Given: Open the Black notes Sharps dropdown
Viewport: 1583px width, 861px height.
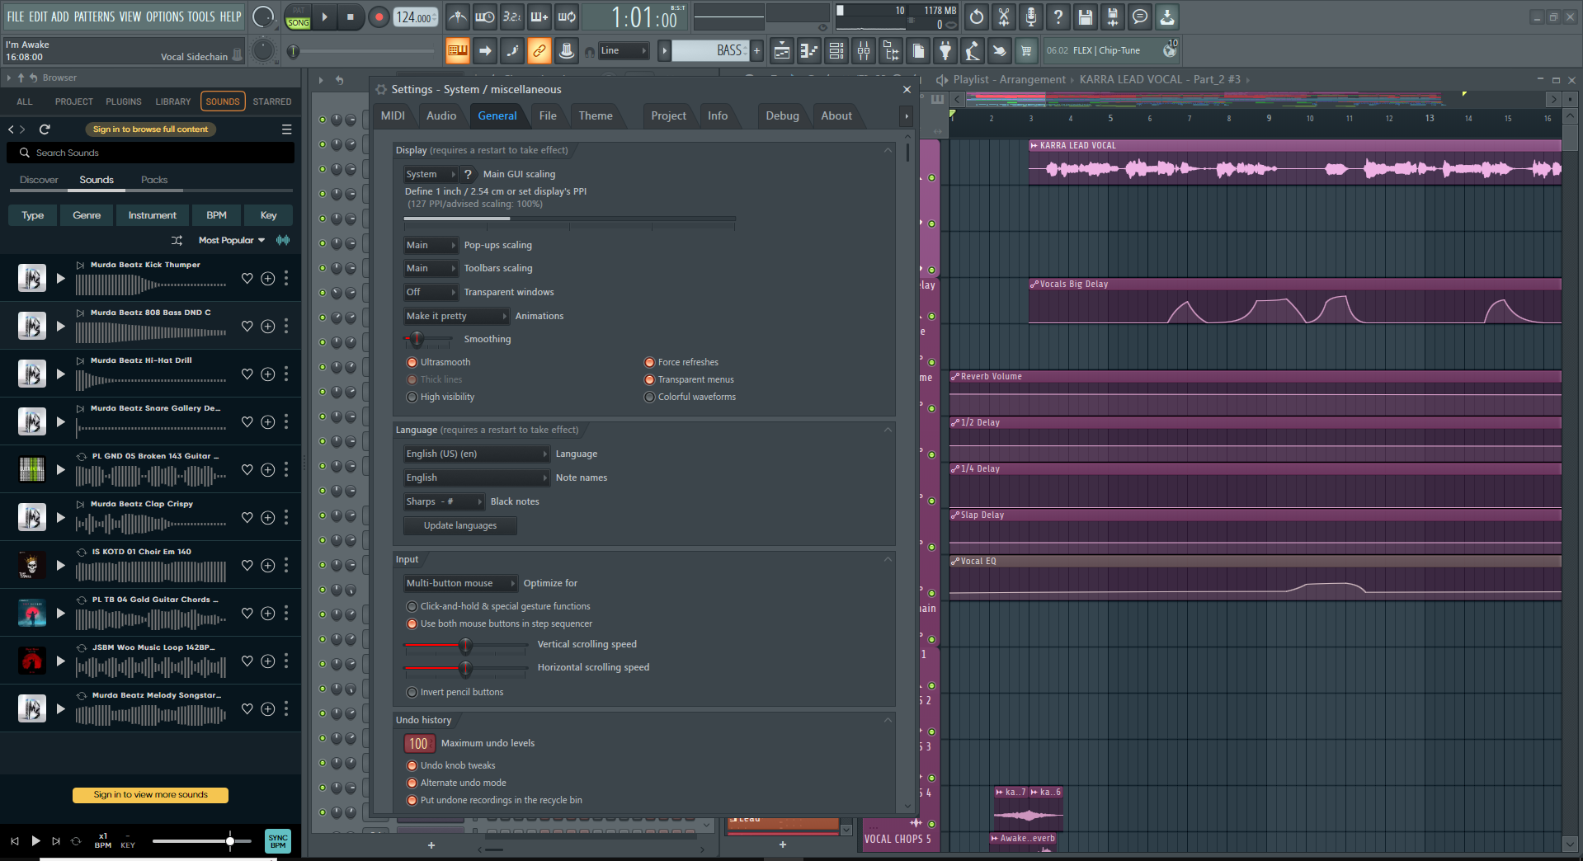Looking at the screenshot, I should [444, 501].
